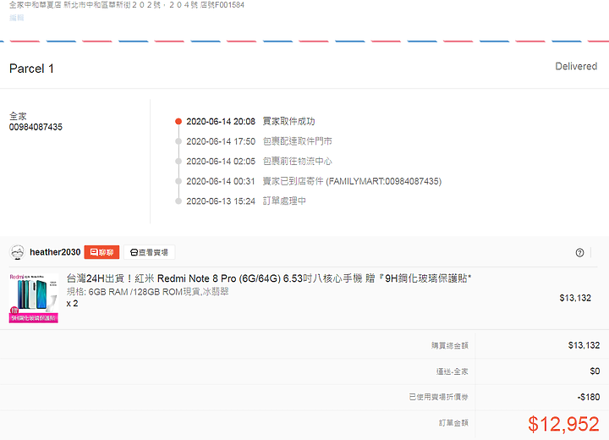Click the shipping fee $0 value

[595, 371]
